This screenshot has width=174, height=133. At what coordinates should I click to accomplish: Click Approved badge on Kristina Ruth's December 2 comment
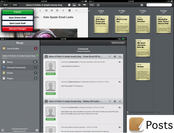(51, 119)
